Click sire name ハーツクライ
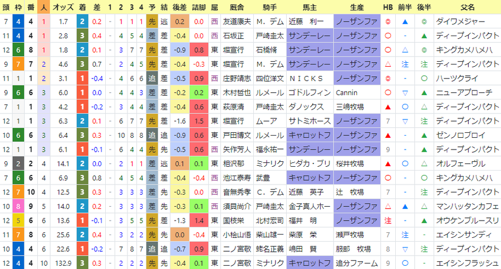The height and width of the screenshot is (269, 501). click(457, 78)
